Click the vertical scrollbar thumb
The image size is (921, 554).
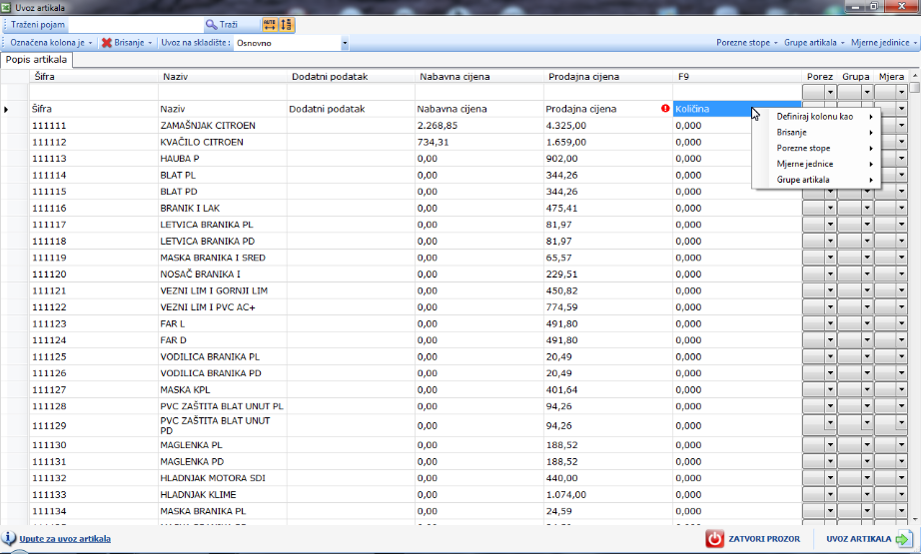(915, 88)
